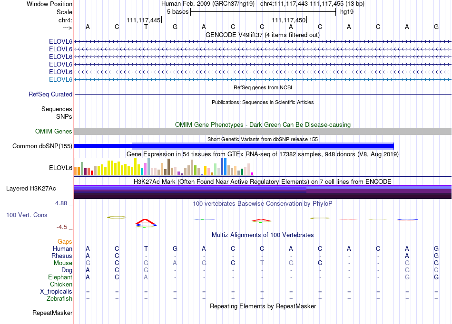Click the 4.88 upper scale value
Viewport: 452px width, 324px height.
(61, 203)
